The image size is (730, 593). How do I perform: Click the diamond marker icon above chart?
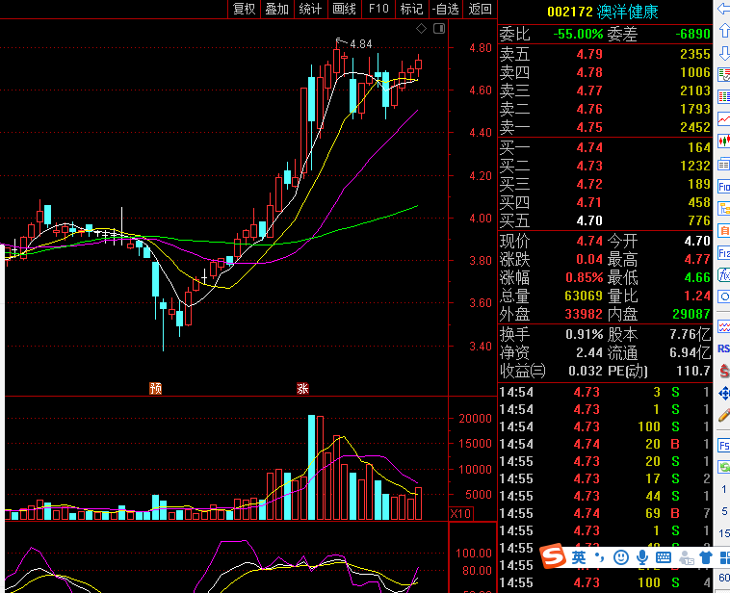[421, 28]
